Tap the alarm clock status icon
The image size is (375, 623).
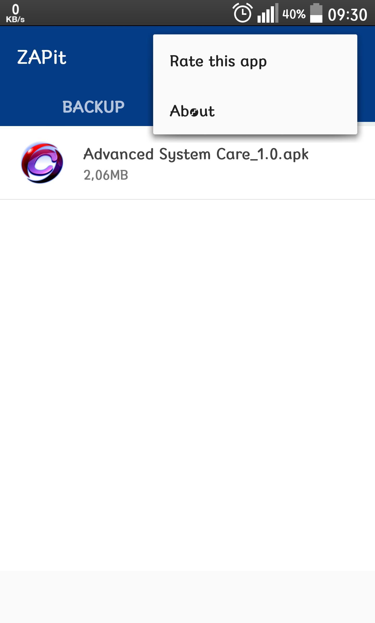tap(242, 13)
